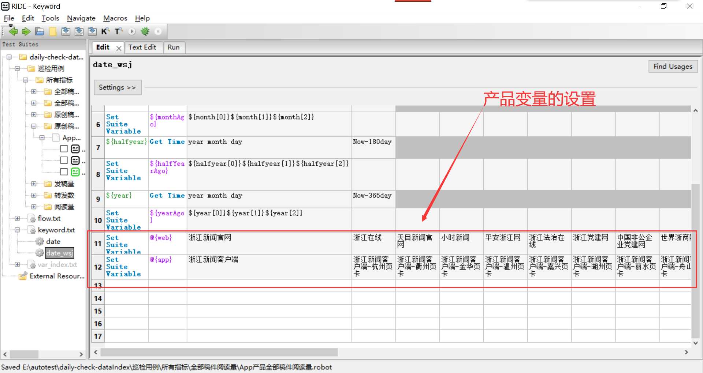Click the 所有指标 folder icon
Image resolution: width=703 pixels, height=373 pixels.
[40, 80]
